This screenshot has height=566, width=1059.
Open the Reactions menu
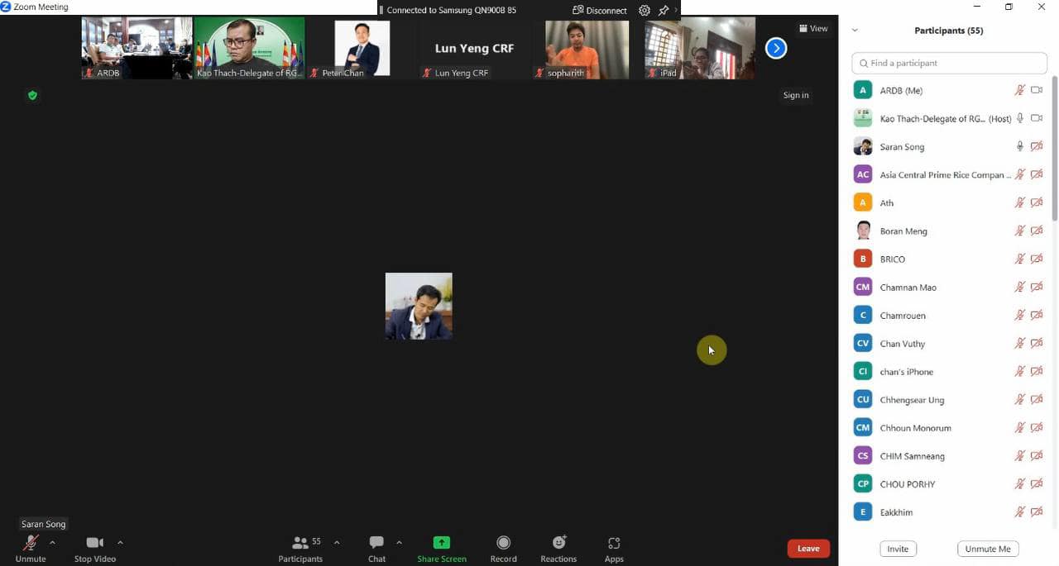coord(558,548)
